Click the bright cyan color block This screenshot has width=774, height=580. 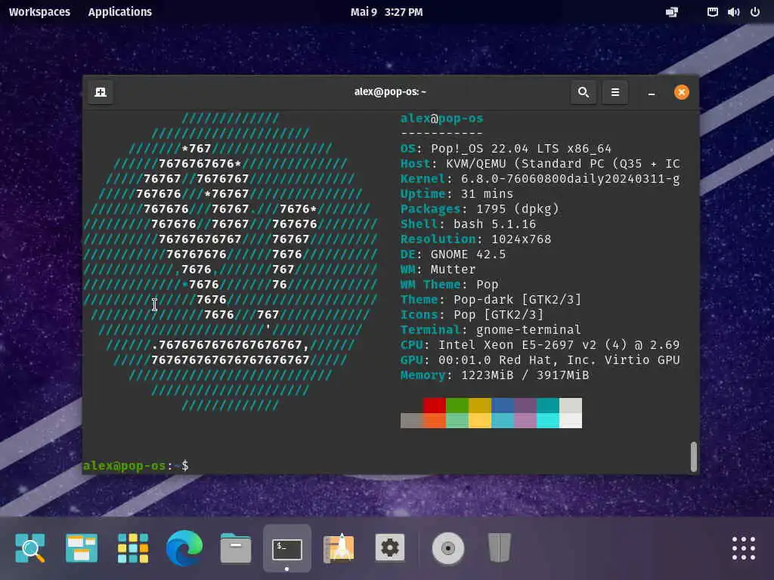[x=548, y=421]
